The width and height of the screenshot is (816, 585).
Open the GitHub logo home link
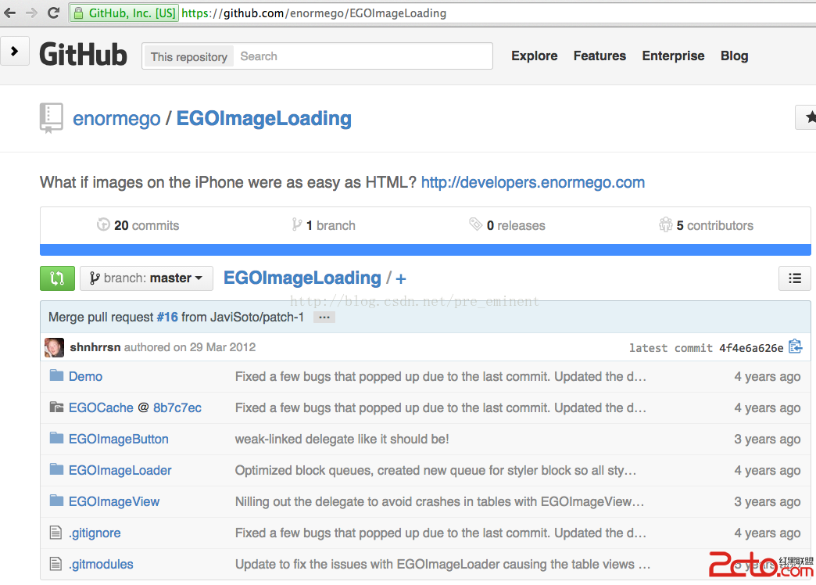pos(84,55)
